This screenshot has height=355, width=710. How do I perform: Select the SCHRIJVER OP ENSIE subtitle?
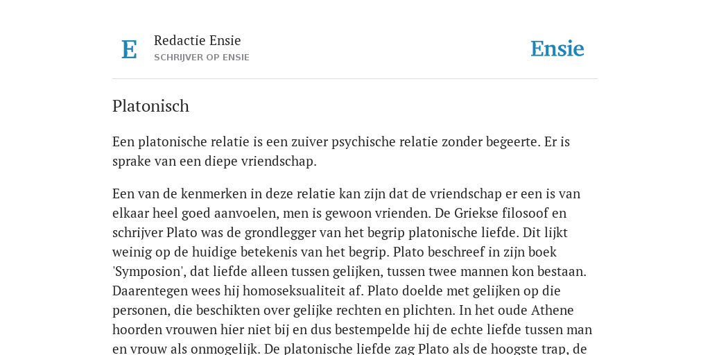(x=202, y=58)
